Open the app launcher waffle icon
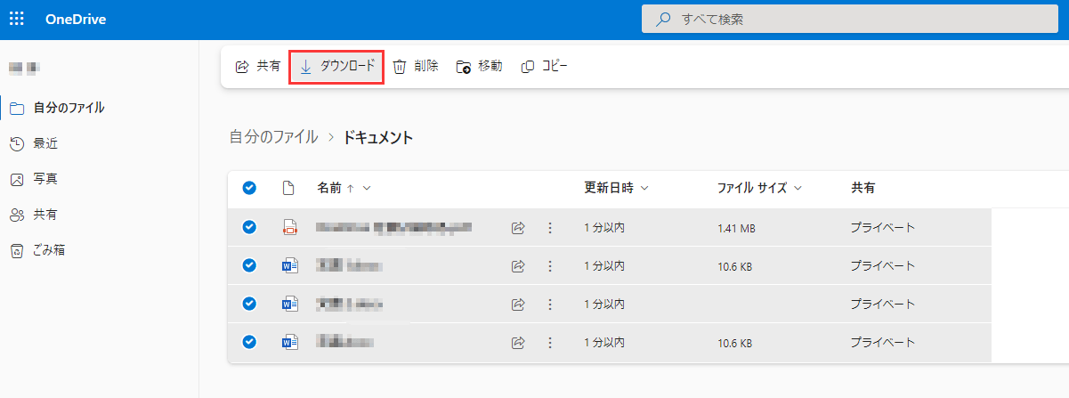This screenshot has width=1069, height=398. [17, 19]
